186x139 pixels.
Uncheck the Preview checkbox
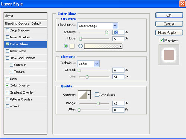point(161,40)
